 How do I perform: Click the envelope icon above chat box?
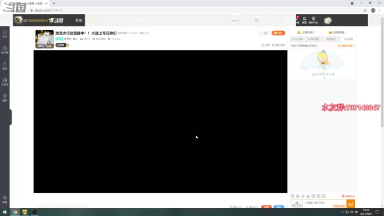pyautogui.click(x=298, y=196)
